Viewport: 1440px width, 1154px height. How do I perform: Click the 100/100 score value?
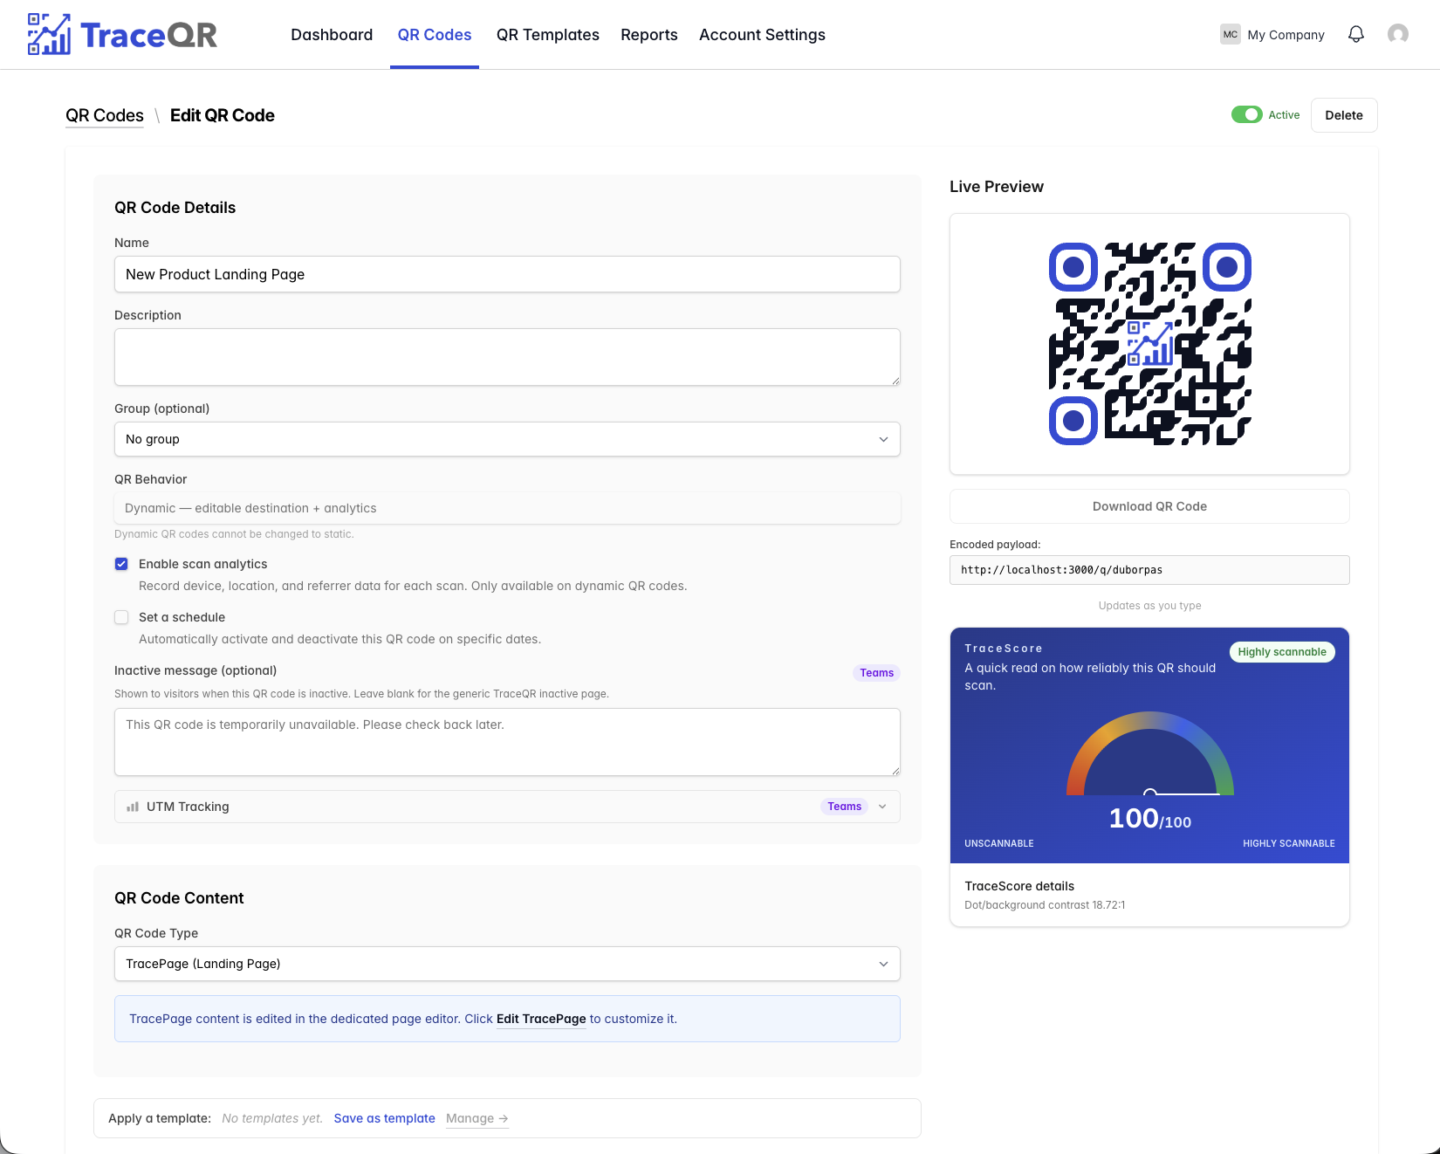1149,819
